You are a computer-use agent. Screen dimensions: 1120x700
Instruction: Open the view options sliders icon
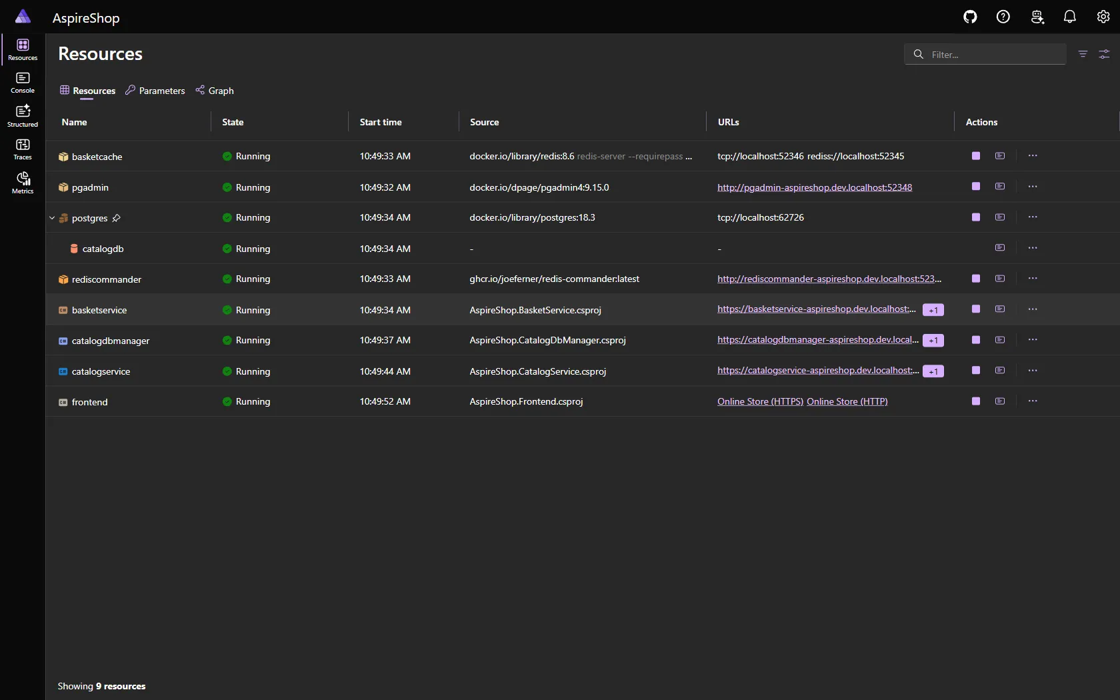[x=1104, y=54]
